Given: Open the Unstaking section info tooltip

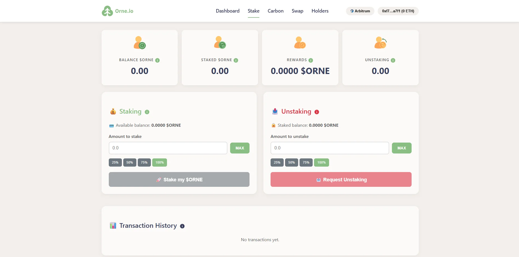Looking at the screenshot, I should 317,112.
